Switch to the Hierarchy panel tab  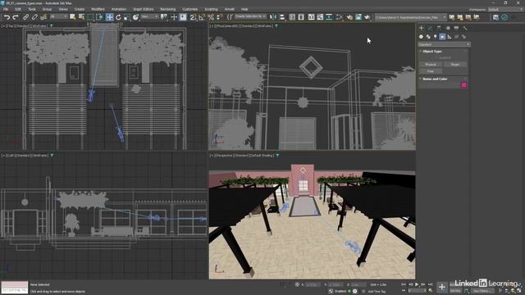coord(439,29)
